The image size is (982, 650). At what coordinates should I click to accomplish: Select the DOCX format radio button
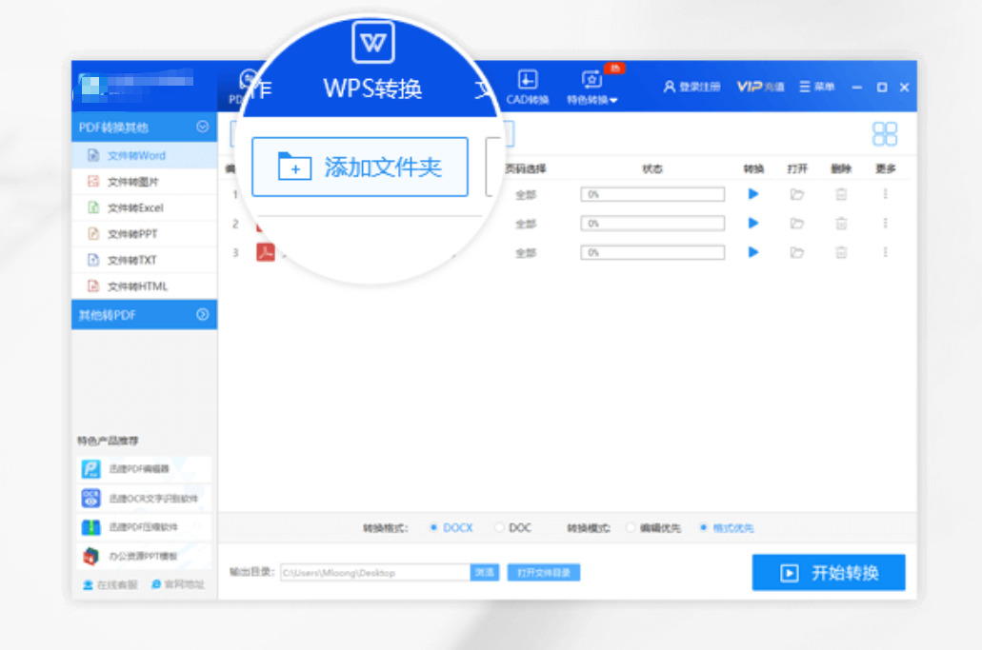click(433, 527)
